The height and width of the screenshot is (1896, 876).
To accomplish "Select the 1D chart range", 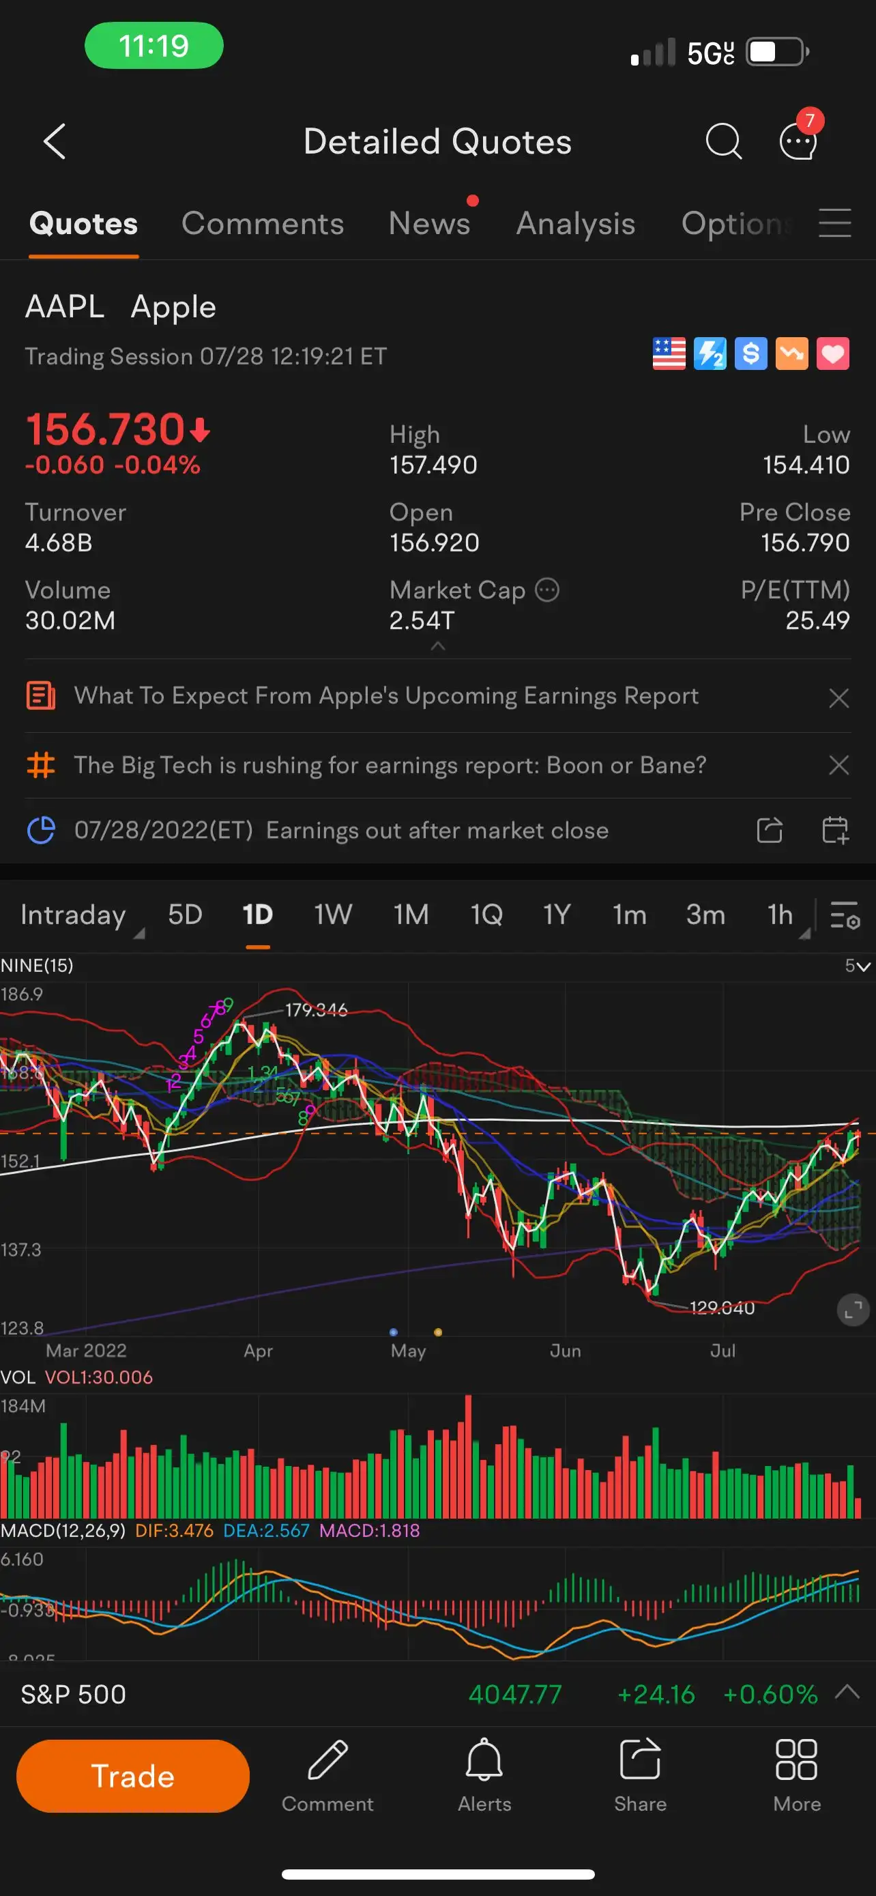I will pos(257,915).
